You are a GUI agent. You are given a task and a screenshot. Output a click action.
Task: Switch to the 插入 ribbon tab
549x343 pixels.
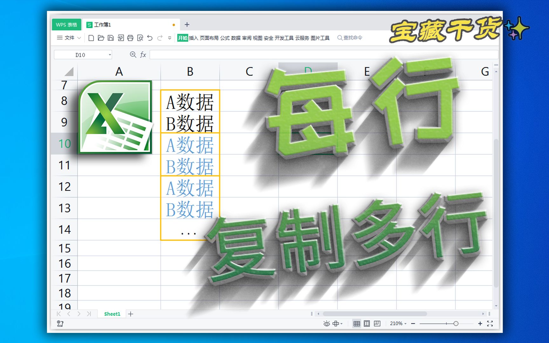coord(193,38)
